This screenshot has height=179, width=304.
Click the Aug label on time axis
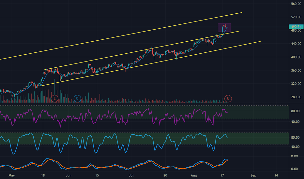coord(194,175)
